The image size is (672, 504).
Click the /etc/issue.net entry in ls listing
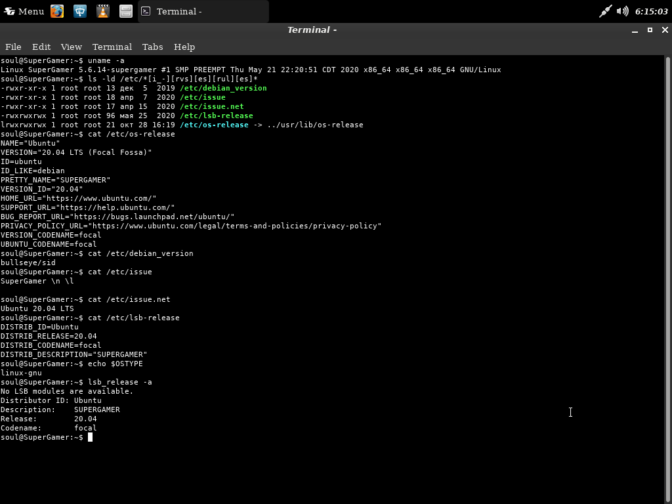[212, 106]
